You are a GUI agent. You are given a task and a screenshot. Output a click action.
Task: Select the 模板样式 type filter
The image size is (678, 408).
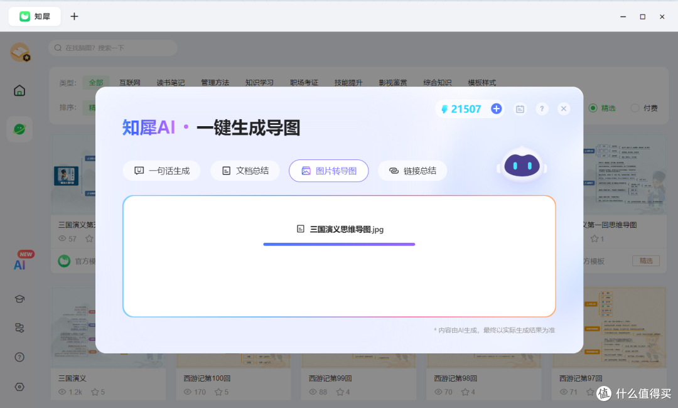tap(482, 83)
